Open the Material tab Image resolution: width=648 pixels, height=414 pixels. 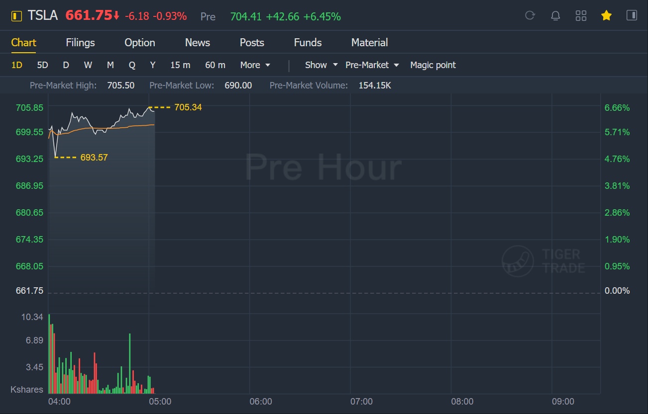click(x=369, y=43)
